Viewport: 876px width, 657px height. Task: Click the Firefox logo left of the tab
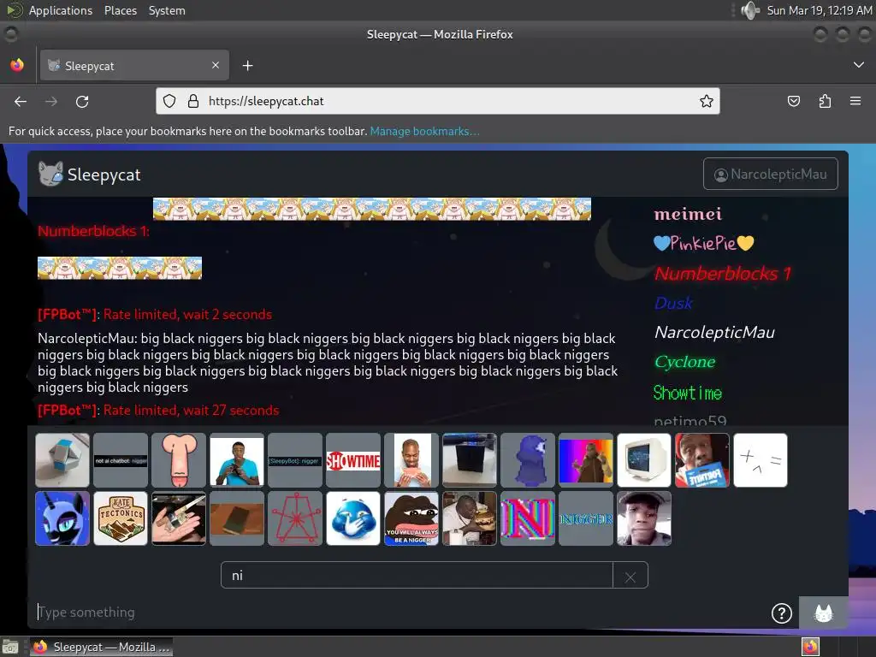pyautogui.click(x=17, y=65)
